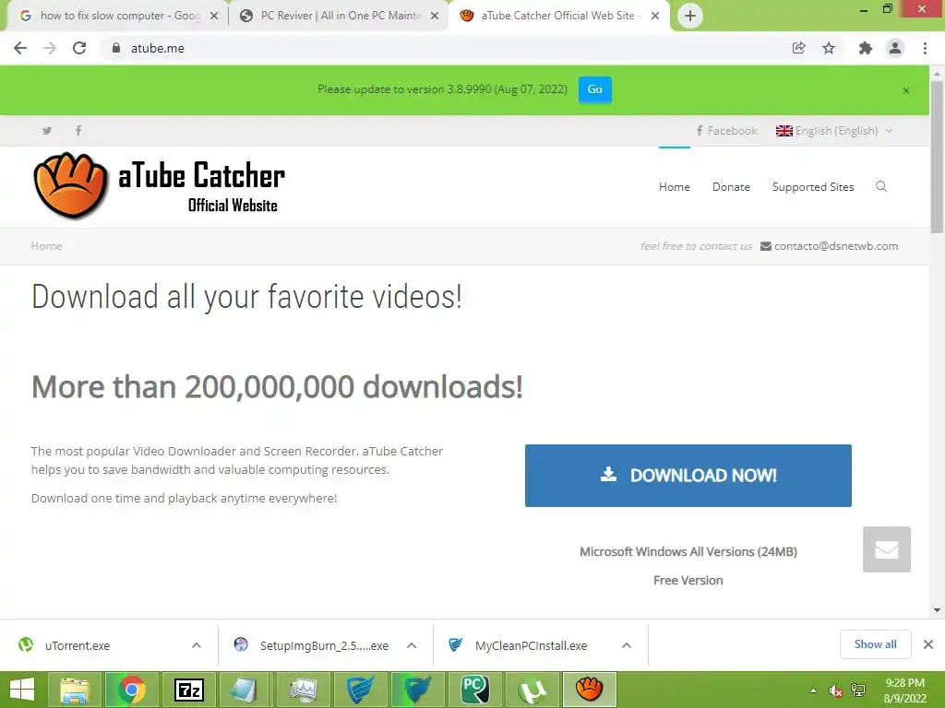
Task: Open 7-Zip from the taskbar
Action: click(188, 690)
